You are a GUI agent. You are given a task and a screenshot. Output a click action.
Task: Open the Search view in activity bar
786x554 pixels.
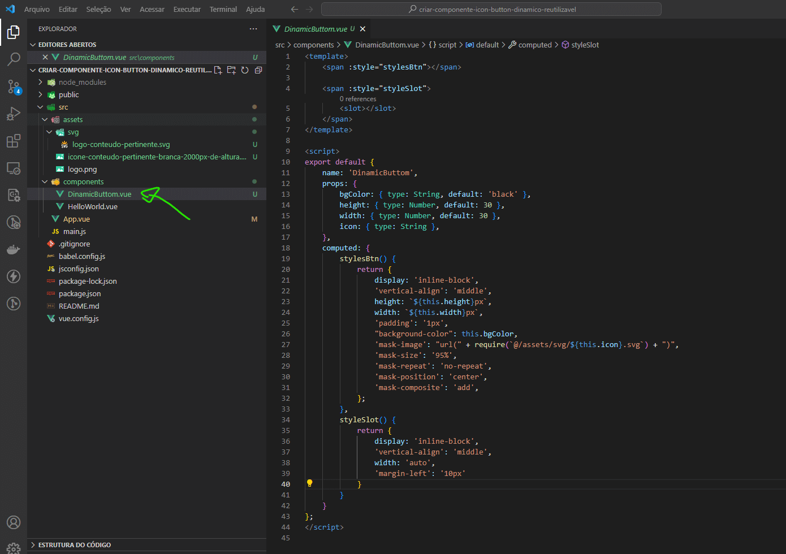14,59
